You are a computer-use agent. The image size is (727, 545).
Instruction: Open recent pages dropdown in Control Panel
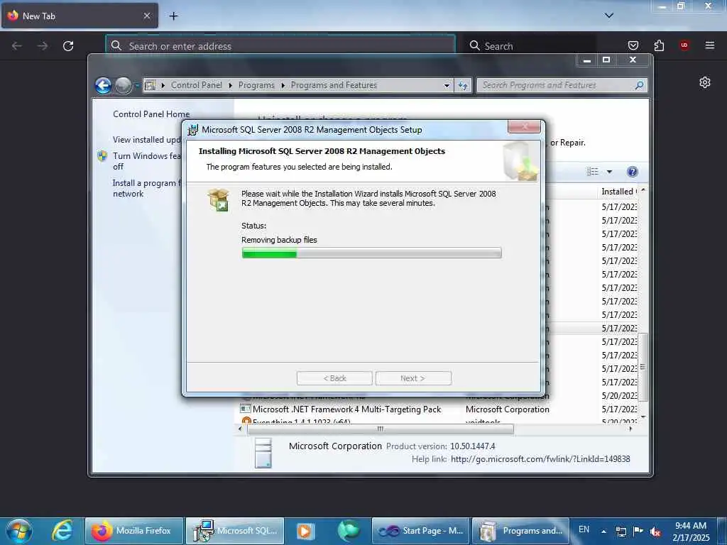click(137, 85)
